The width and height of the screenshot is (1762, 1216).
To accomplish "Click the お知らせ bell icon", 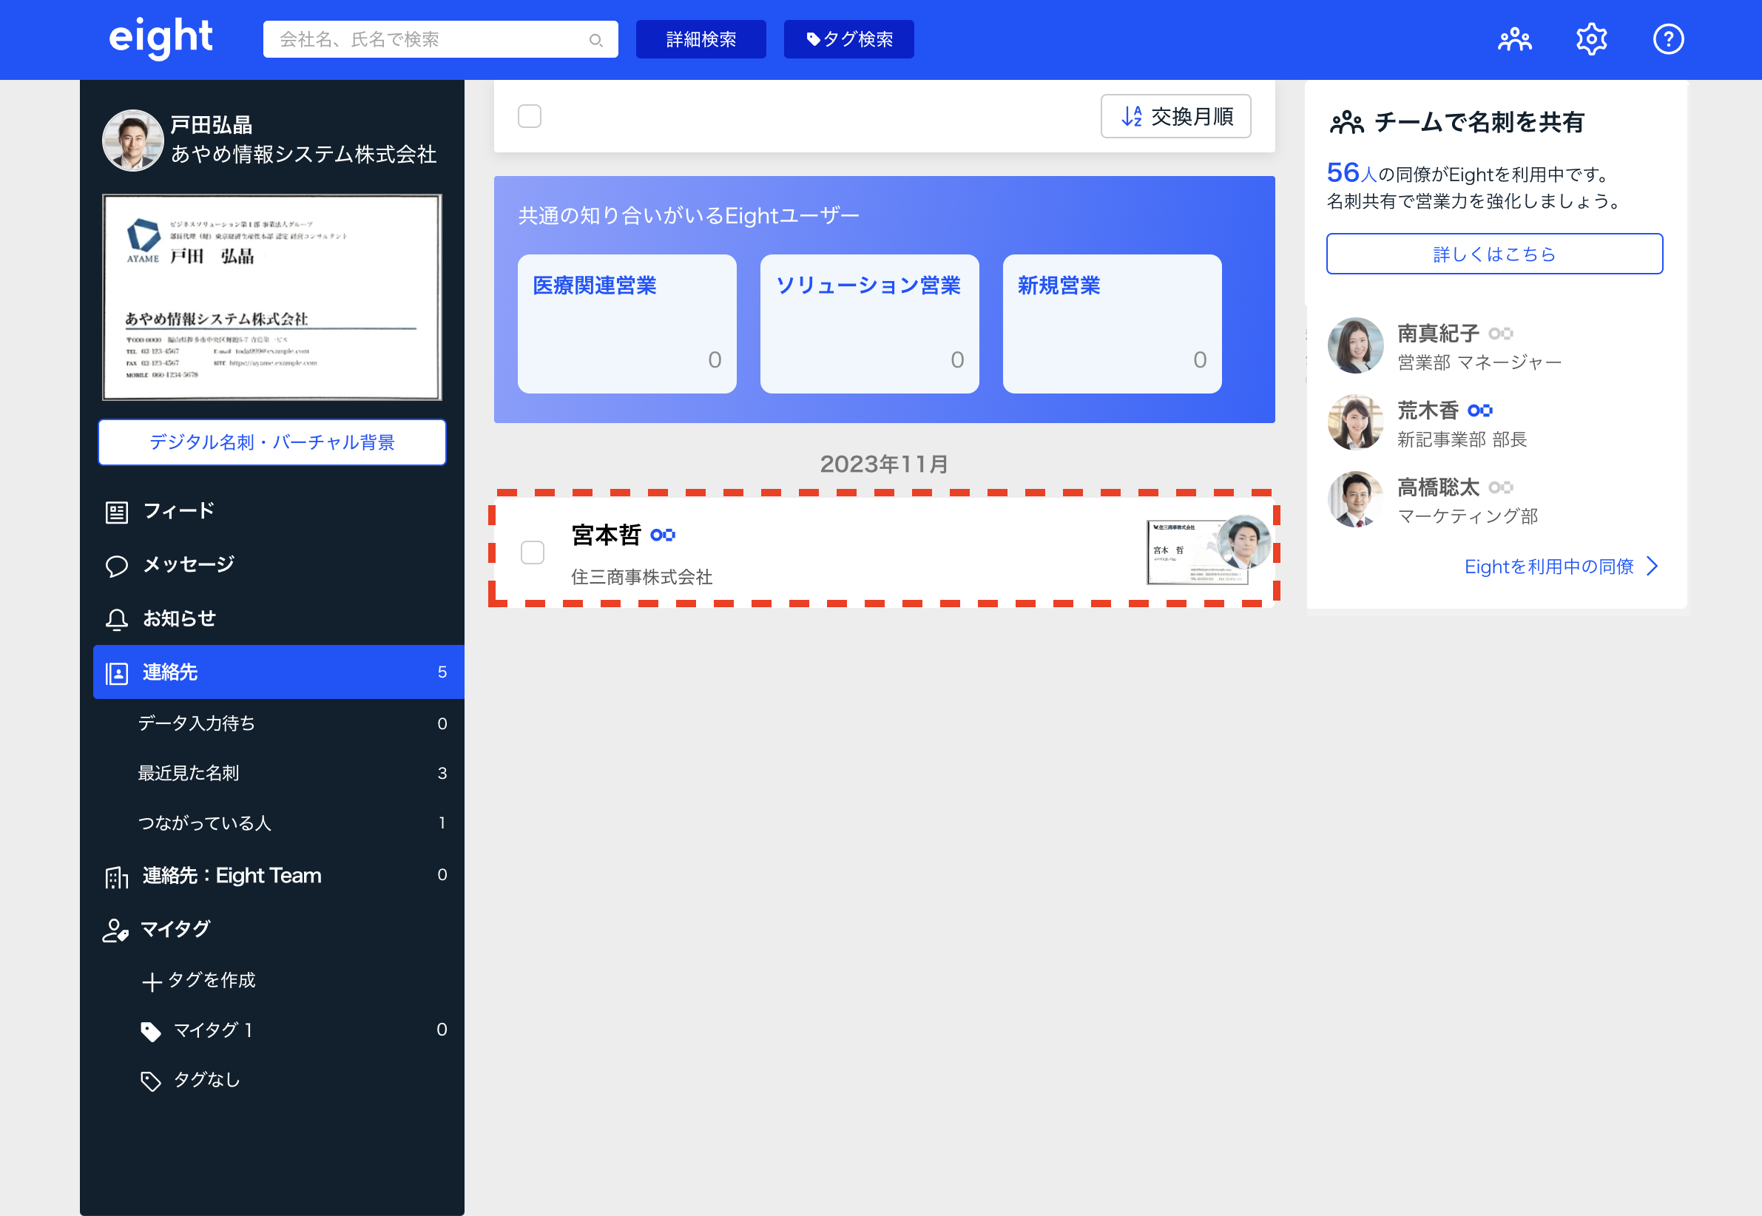I will click(117, 619).
